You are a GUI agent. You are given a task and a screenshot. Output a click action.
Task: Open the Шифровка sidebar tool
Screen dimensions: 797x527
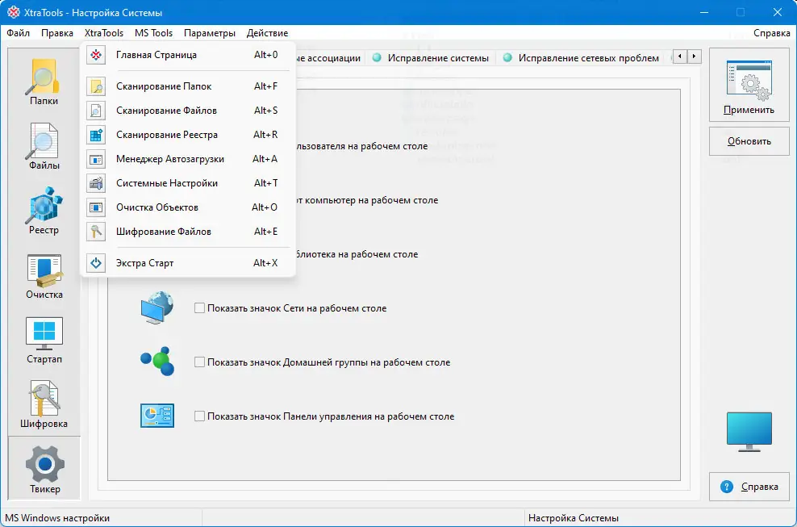tap(44, 404)
